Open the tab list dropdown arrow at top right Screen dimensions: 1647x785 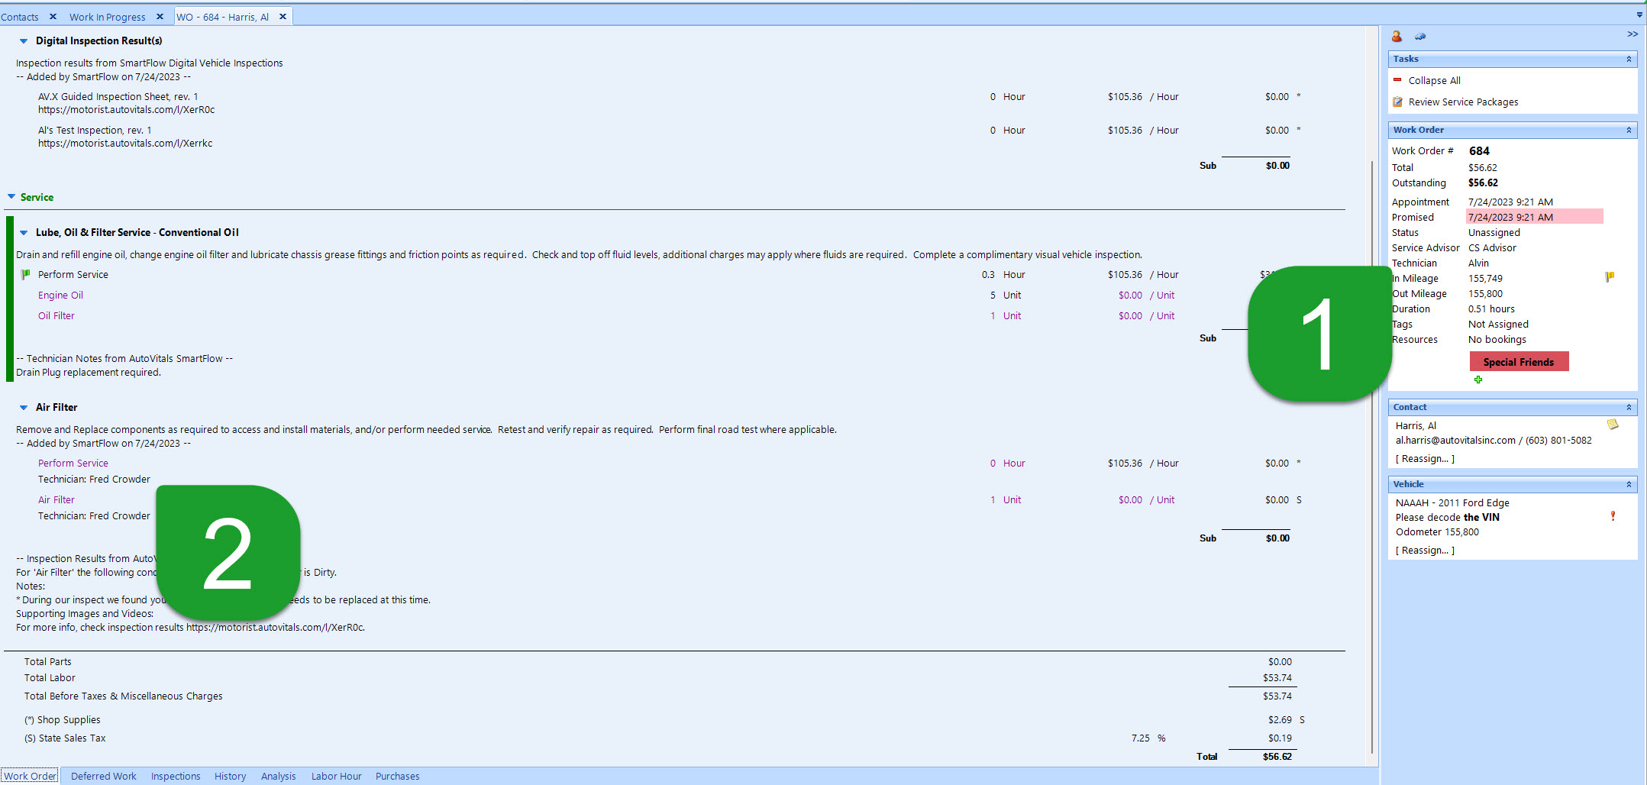(x=1639, y=15)
